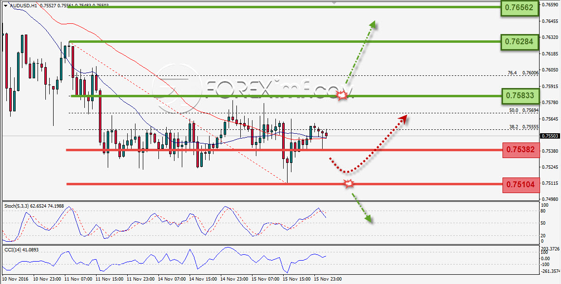Click the -100 level on CCI scale

click(x=546, y=265)
